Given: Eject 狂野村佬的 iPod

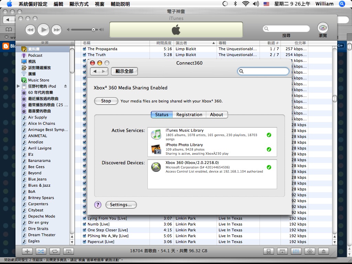Looking at the screenshot, I should [x=65, y=86].
